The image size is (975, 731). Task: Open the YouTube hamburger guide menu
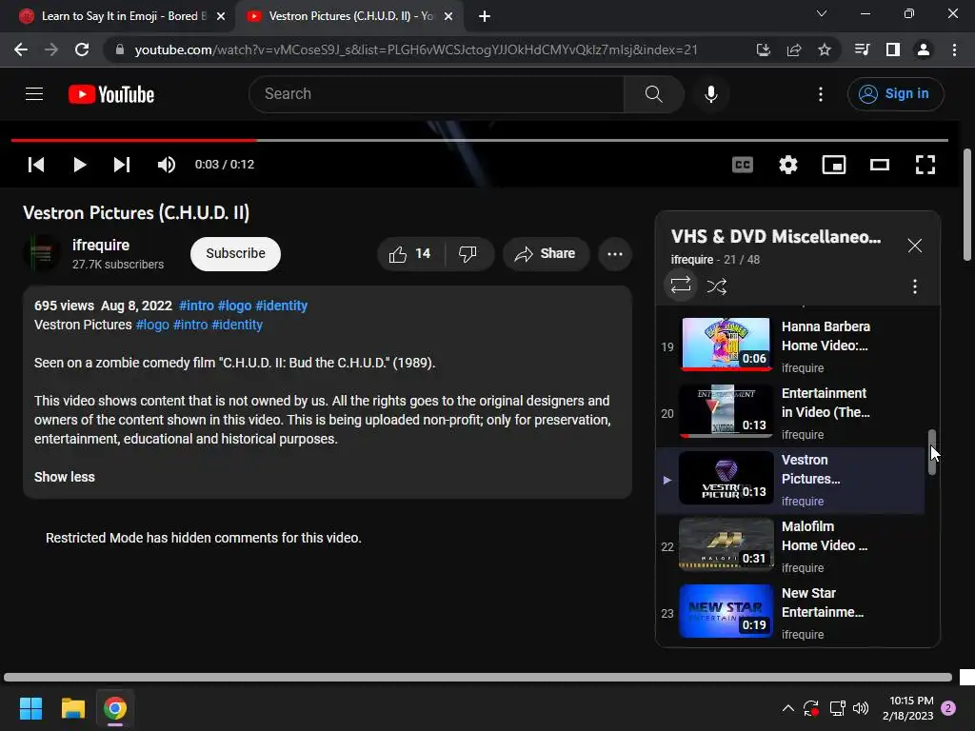34,94
